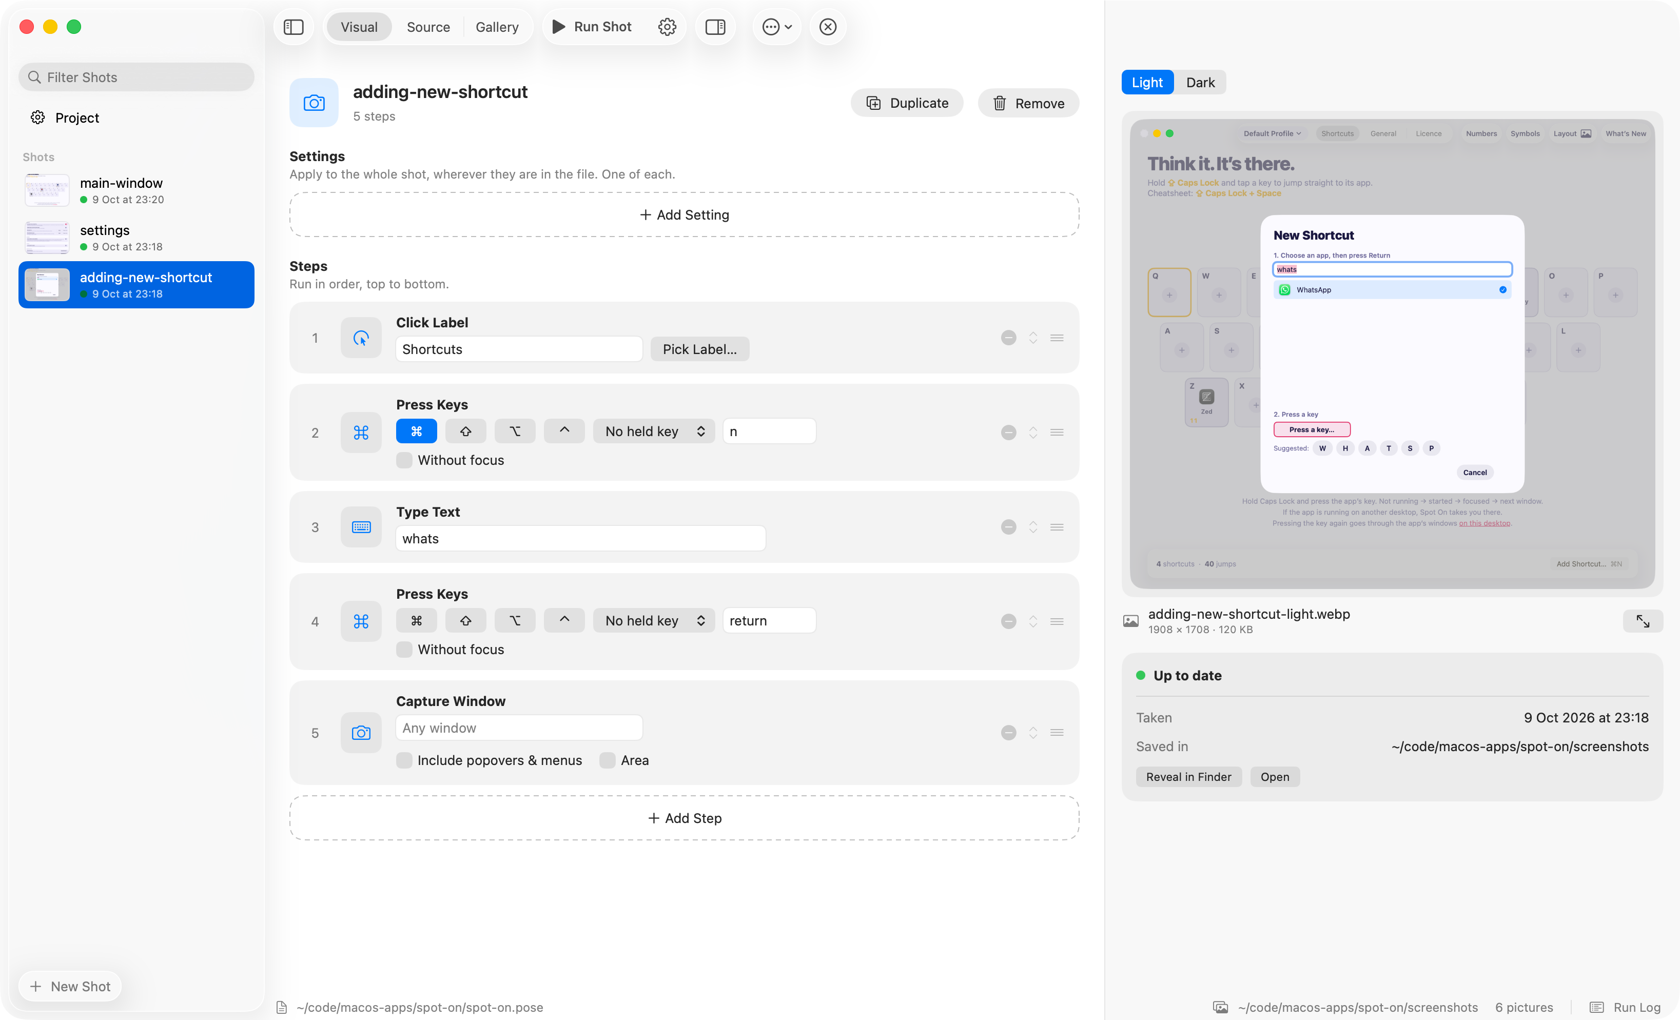Toggle the right inspector panel icon

(715, 27)
